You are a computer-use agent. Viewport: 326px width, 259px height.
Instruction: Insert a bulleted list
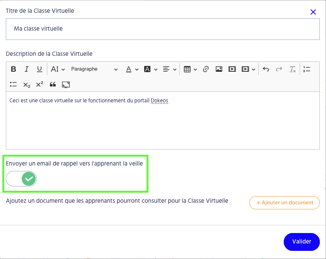[x=14, y=85]
